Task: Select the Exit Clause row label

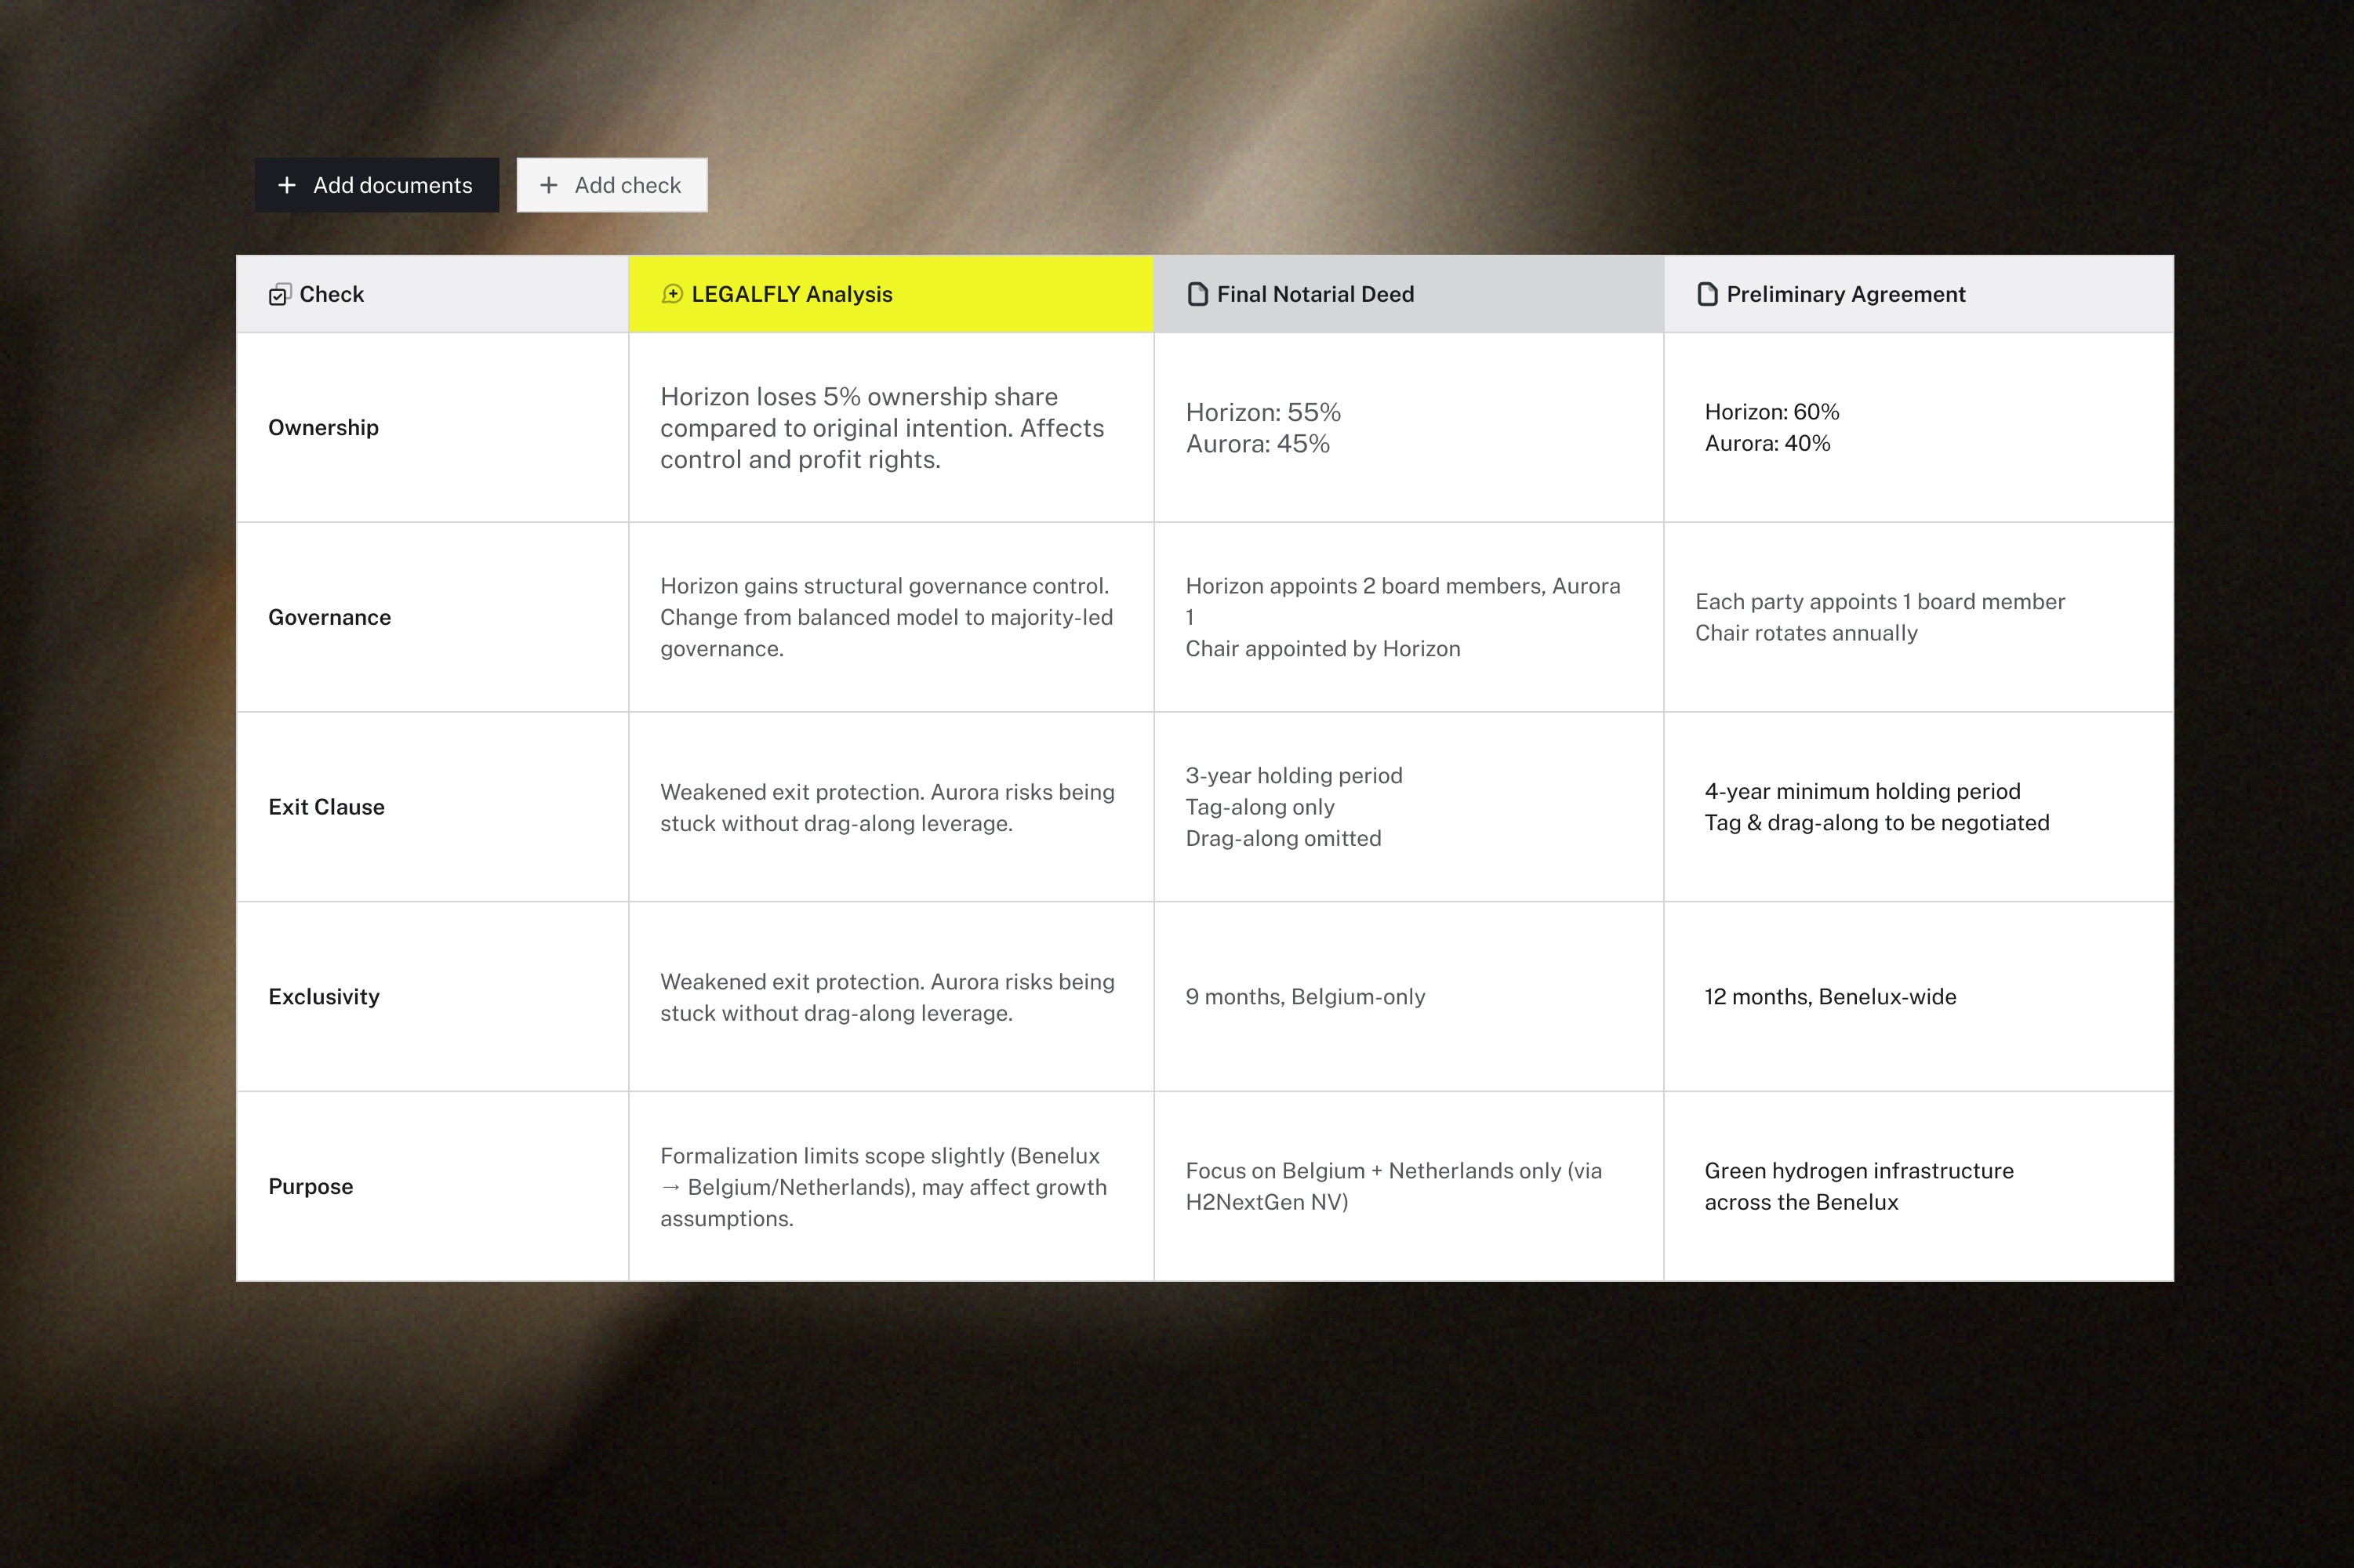Action: tap(326, 807)
